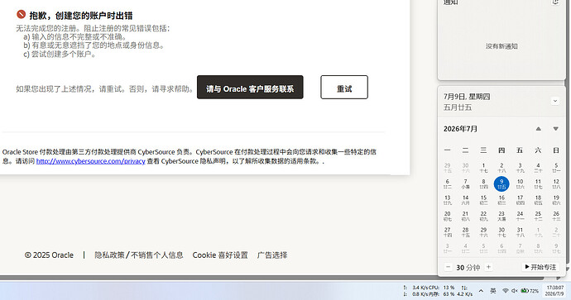The height and width of the screenshot is (300, 571).
Task: Select date 27 in the calendar
Action: pos(448,232)
